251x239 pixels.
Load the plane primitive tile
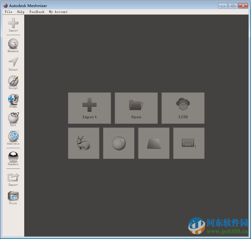[154, 143]
